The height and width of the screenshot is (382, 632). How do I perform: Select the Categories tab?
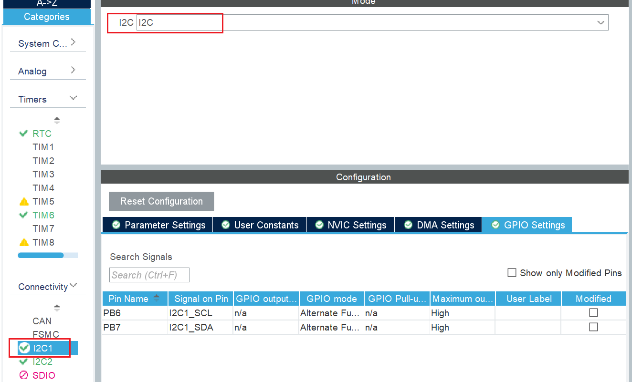click(x=47, y=17)
